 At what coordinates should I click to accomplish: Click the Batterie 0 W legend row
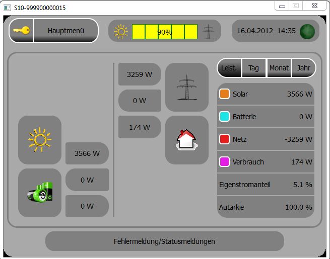(266, 117)
